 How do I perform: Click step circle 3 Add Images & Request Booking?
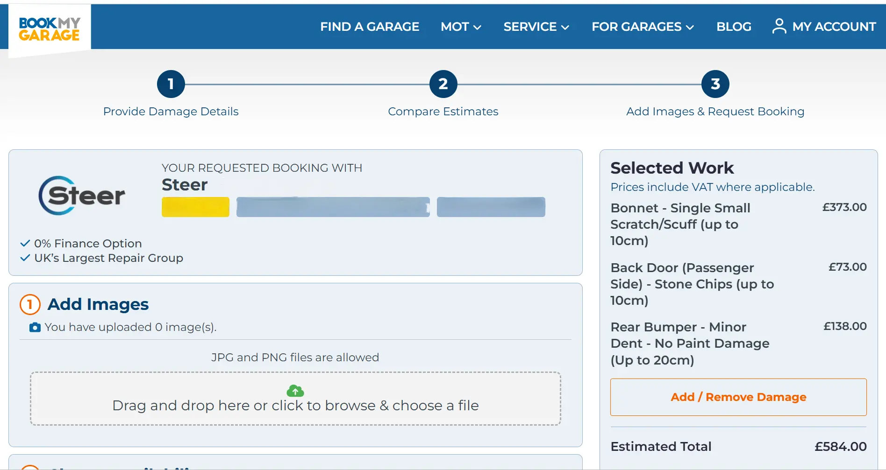pyautogui.click(x=715, y=84)
